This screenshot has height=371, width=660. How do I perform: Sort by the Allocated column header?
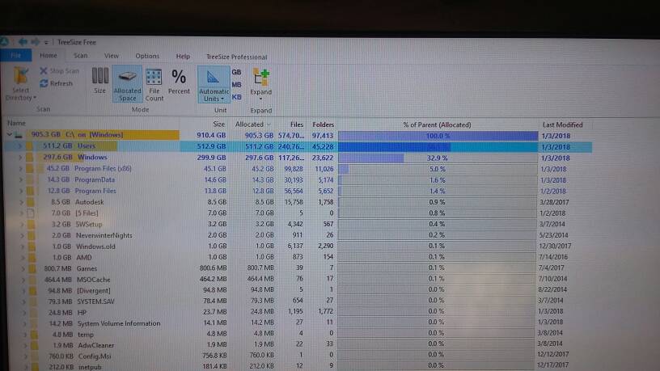[x=249, y=124]
